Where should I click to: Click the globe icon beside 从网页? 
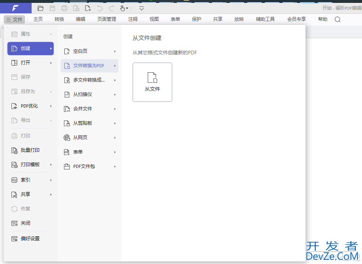67,138
